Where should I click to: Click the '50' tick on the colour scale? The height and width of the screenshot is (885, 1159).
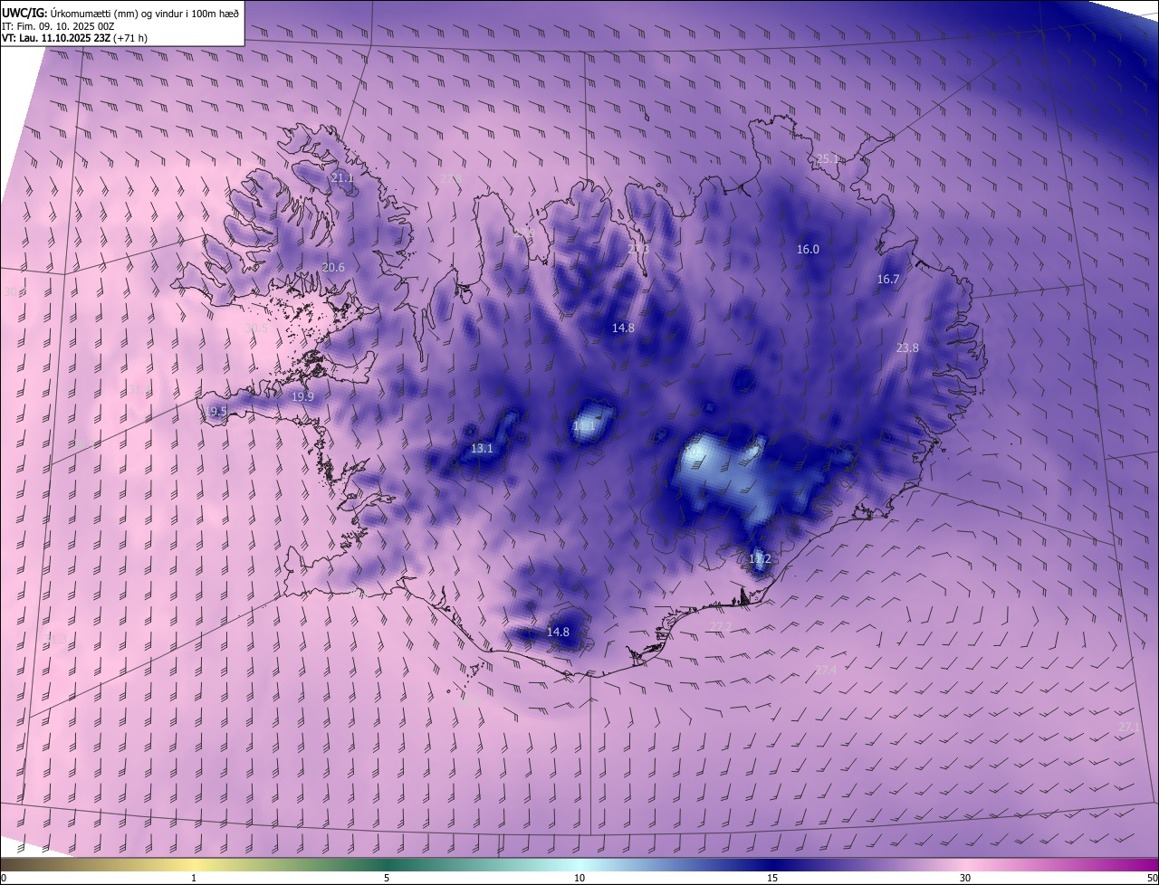coord(1152,879)
